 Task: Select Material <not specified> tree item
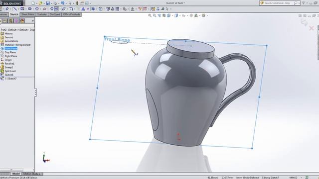click(18, 45)
